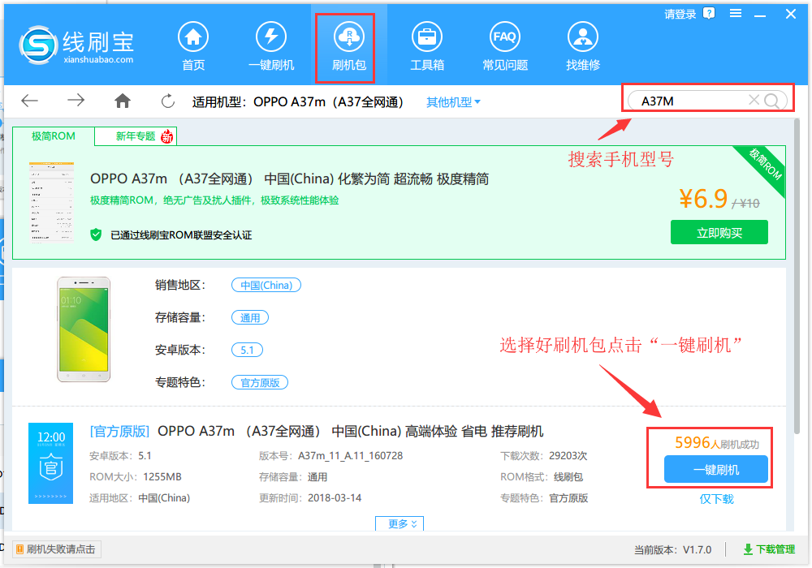
Task: Click the 极简ROM preview screenshot thumbnail
Action: tap(51, 202)
